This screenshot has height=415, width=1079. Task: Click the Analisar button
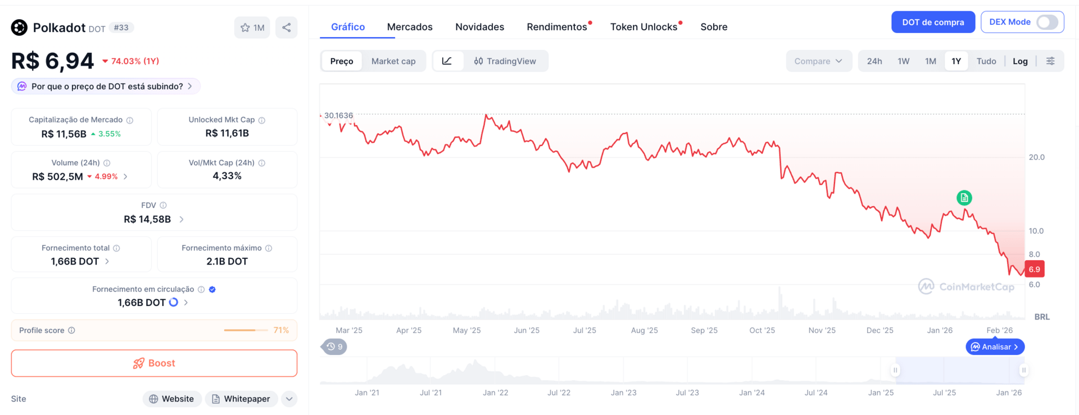pyautogui.click(x=995, y=347)
